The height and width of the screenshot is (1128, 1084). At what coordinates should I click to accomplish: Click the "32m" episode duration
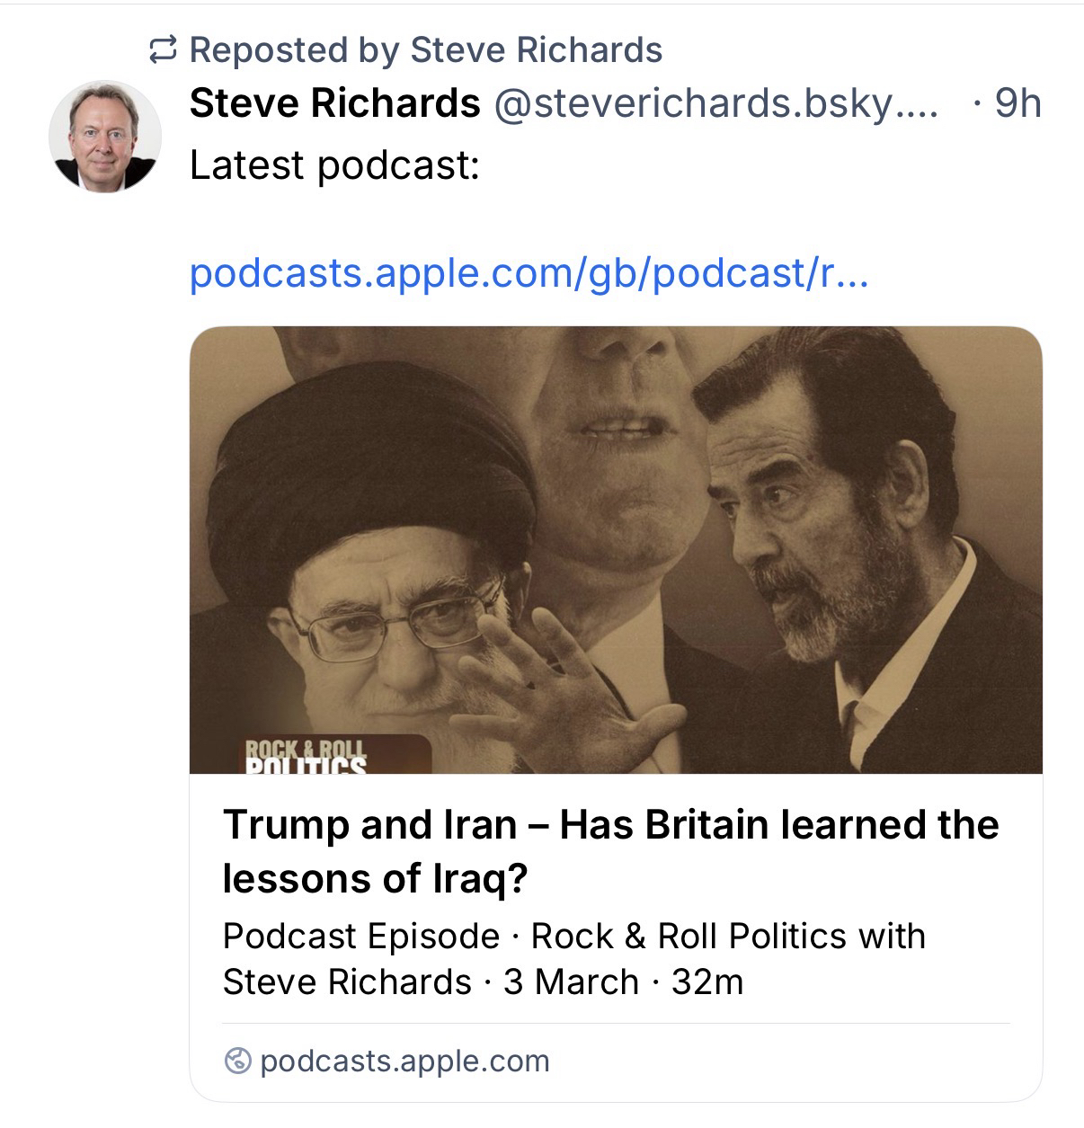pyautogui.click(x=707, y=981)
